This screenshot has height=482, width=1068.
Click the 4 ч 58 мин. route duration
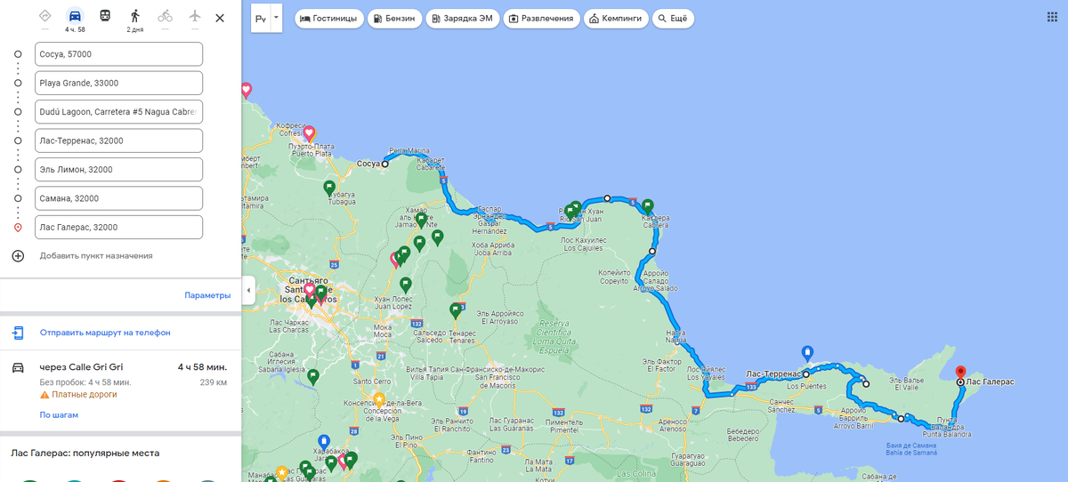[x=202, y=367]
